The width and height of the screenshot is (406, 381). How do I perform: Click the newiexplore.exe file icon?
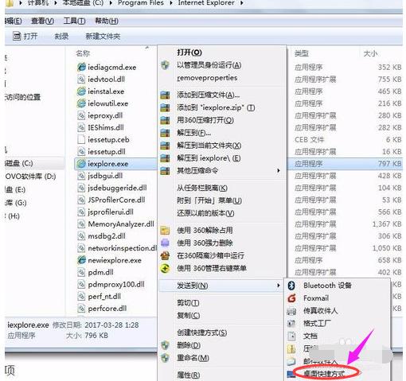tap(81, 260)
